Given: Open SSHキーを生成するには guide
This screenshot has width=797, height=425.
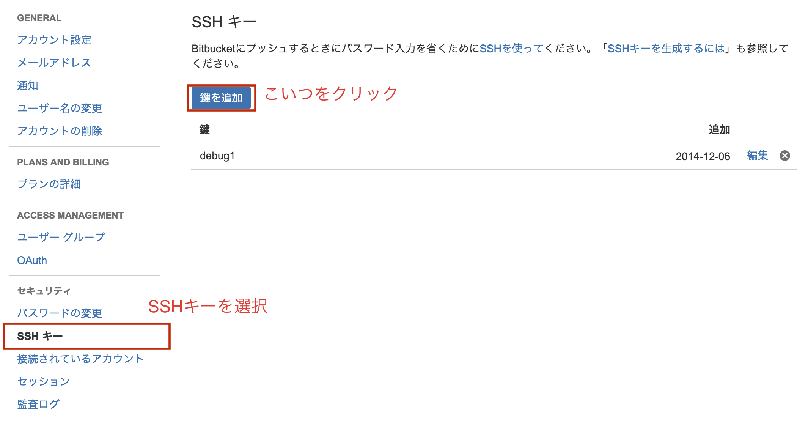Looking at the screenshot, I should pos(666,48).
